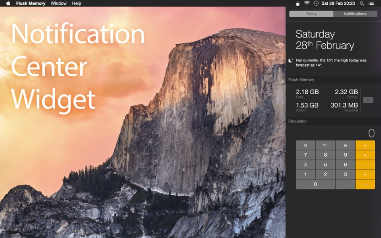Open the Flush Memory app menu
381x238 pixels.
coord(30,3)
